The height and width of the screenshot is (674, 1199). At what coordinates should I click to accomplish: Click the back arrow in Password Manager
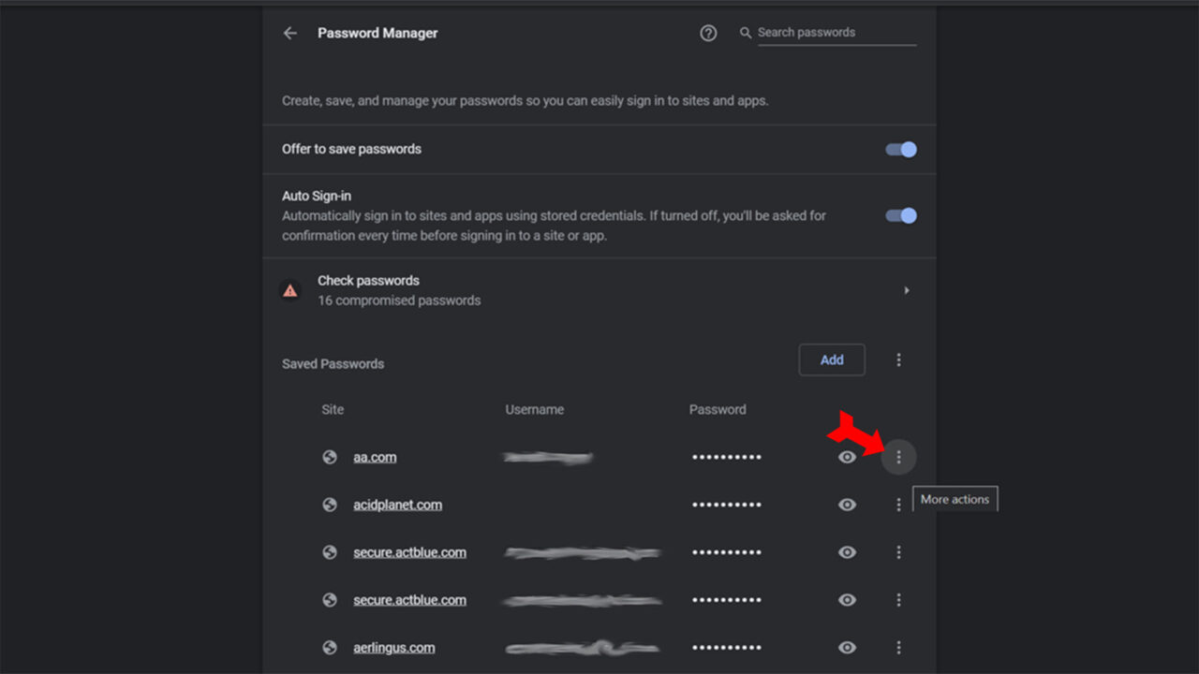point(290,33)
